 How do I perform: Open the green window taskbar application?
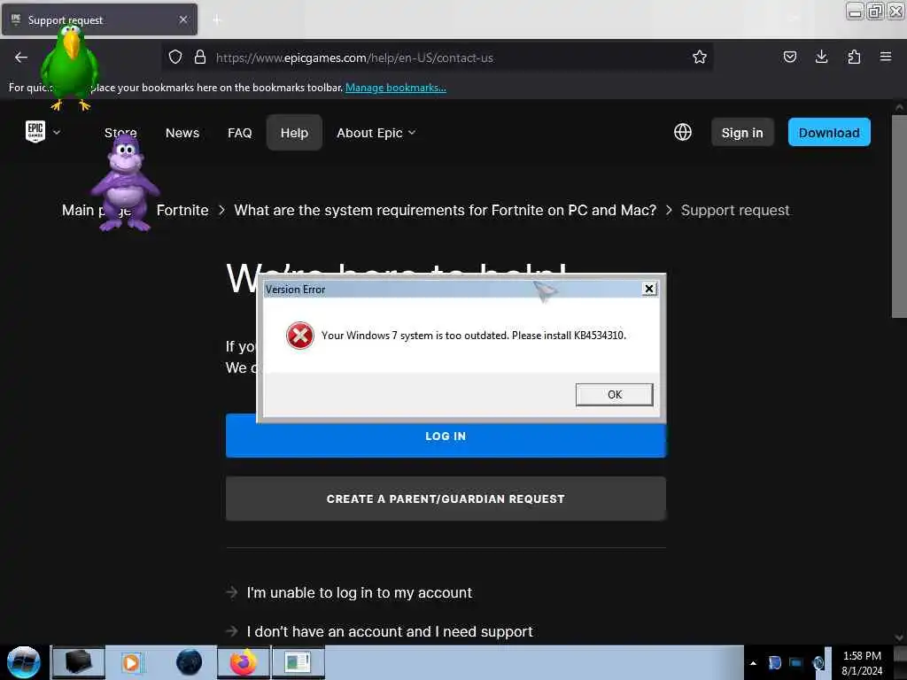[x=298, y=662]
